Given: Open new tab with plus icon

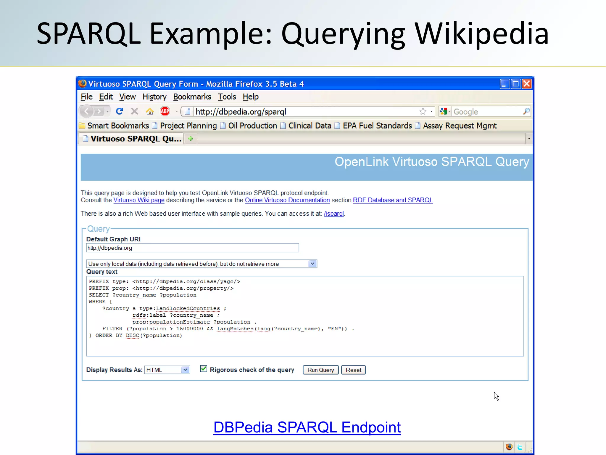Looking at the screenshot, I should click(191, 139).
